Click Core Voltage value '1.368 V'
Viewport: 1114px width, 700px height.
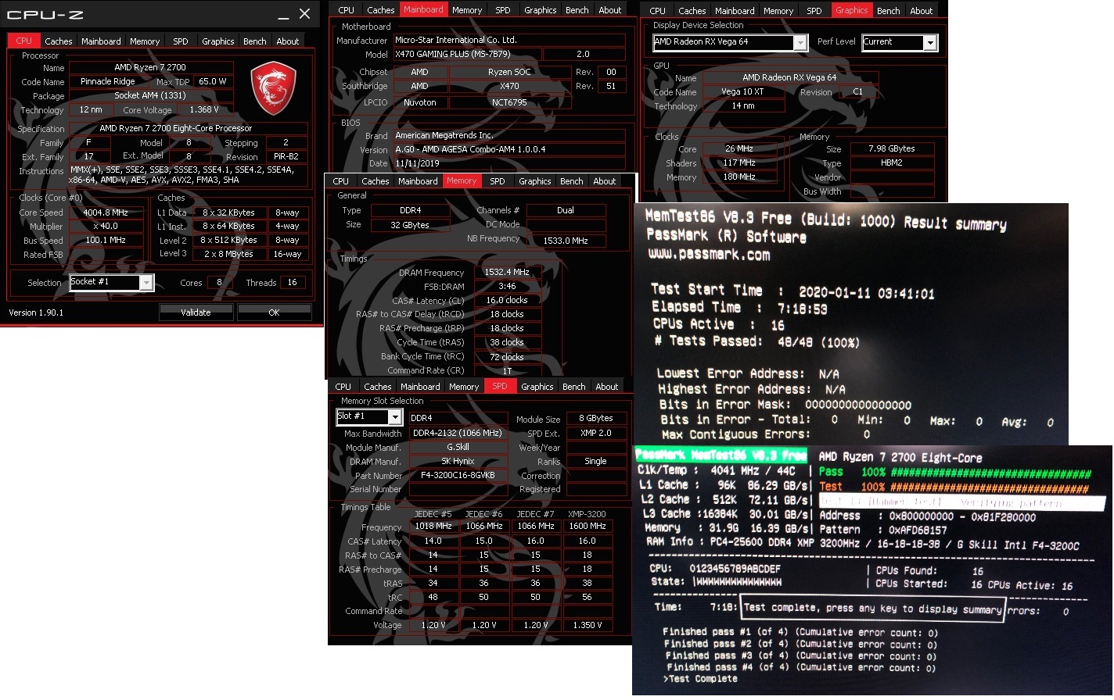point(204,109)
